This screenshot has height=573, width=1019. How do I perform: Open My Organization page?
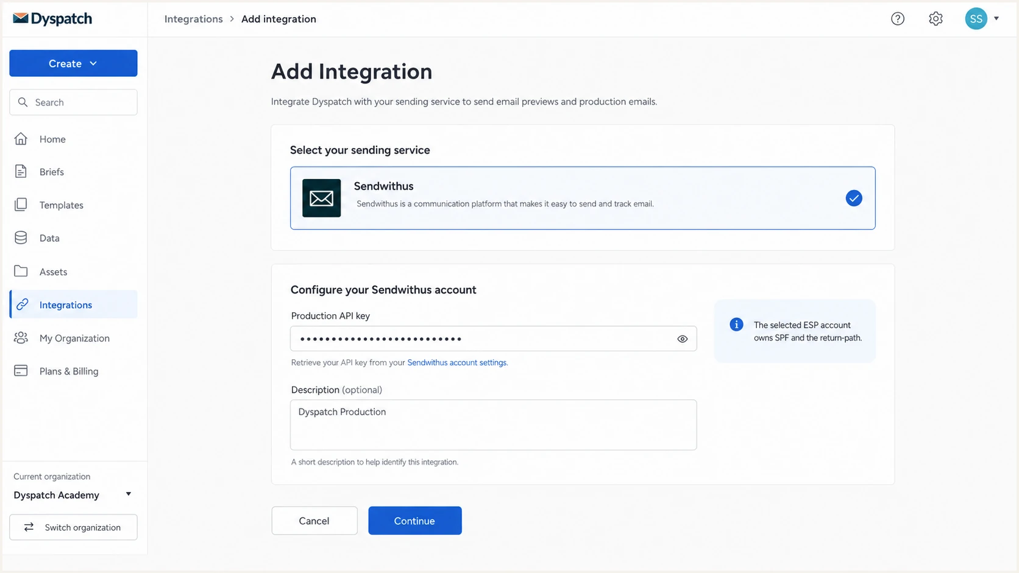coord(73,338)
